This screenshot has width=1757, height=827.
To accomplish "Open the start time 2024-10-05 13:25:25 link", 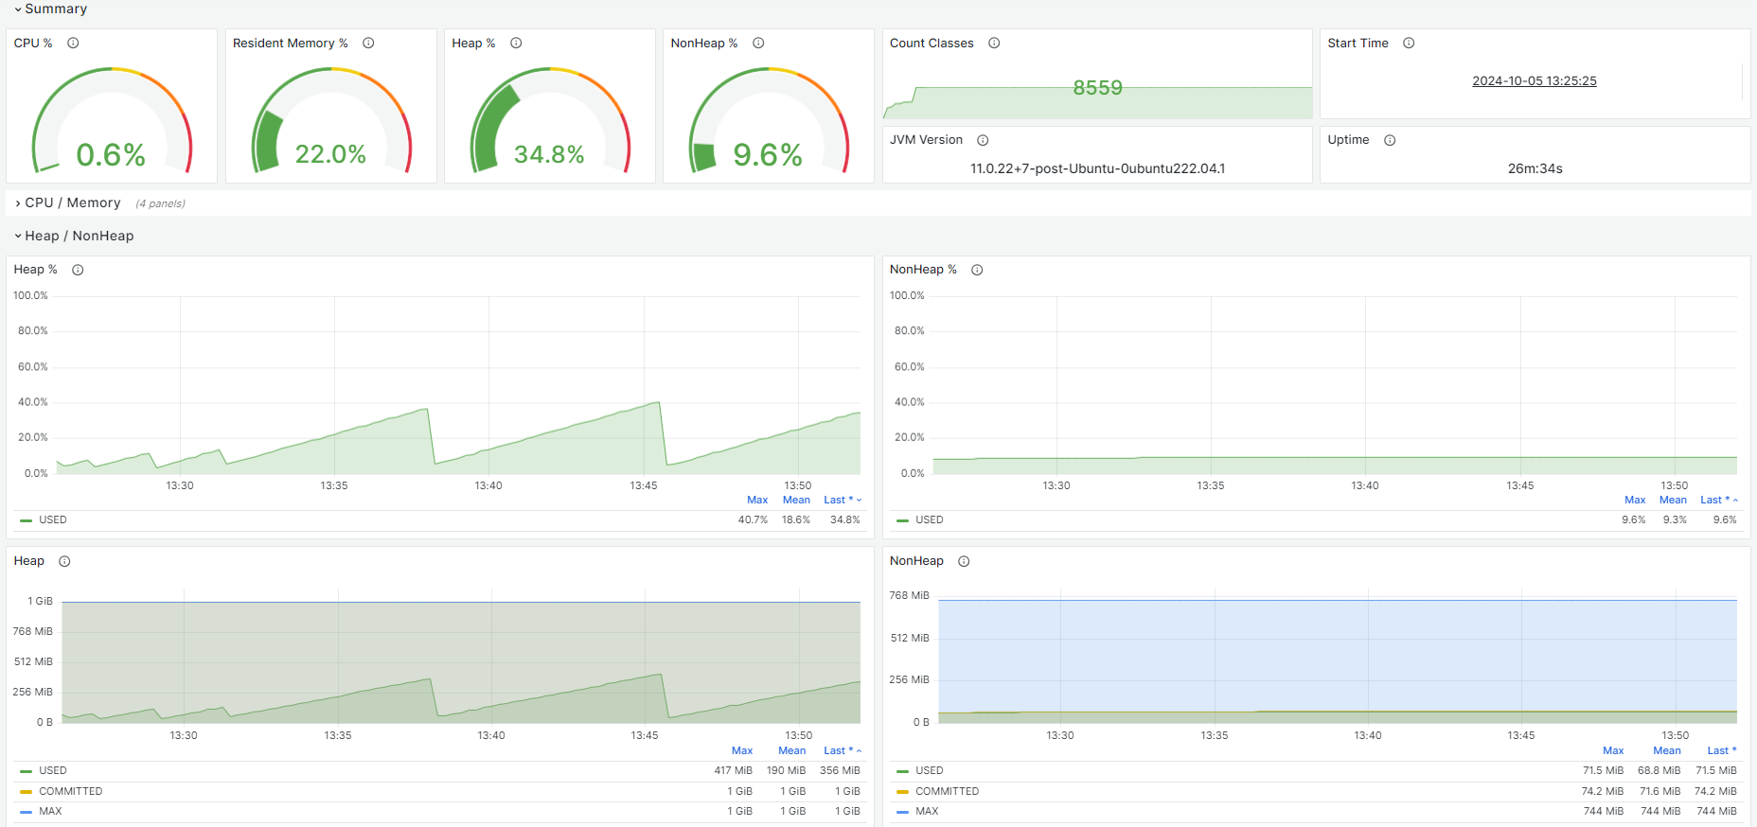I will [1534, 80].
